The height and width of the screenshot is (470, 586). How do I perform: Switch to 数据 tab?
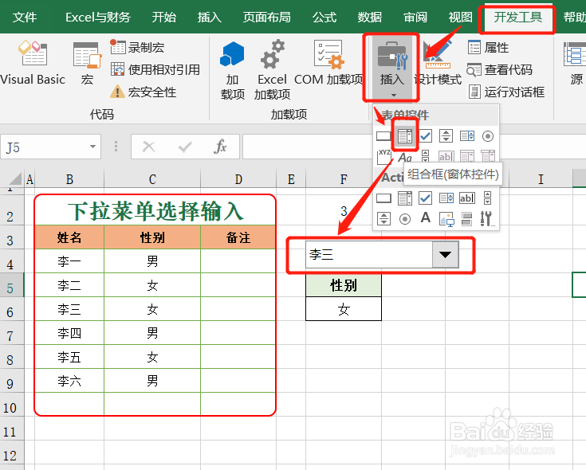369,18
